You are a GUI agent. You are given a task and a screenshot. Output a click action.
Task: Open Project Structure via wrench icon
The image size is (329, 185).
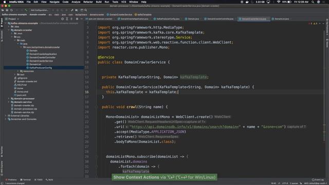pyautogui.click(x=72, y=10)
